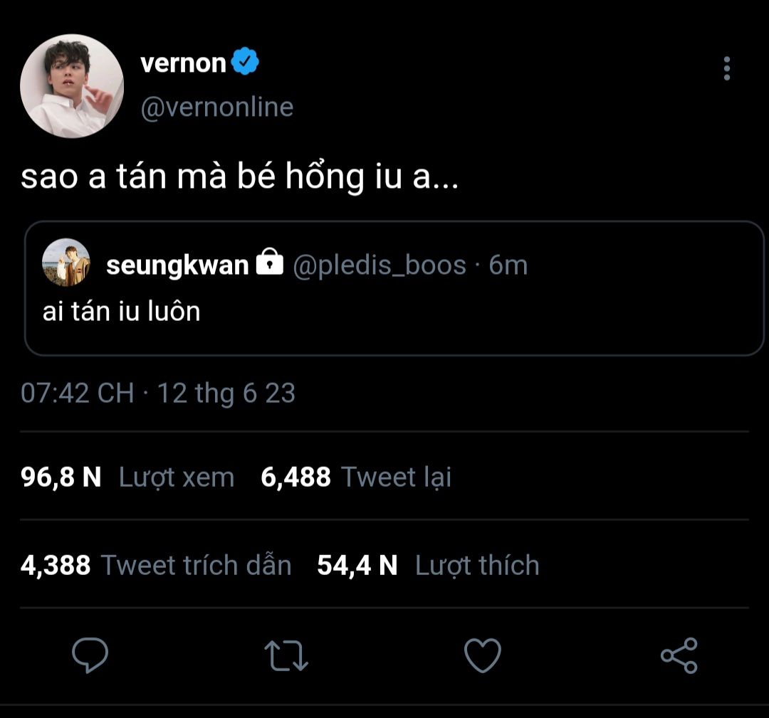Click the padlock icon next to seungkwan
The height and width of the screenshot is (718, 769).
tap(269, 265)
